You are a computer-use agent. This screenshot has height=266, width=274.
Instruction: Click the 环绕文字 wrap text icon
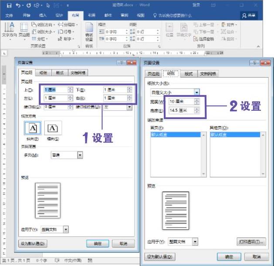tap(184, 30)
